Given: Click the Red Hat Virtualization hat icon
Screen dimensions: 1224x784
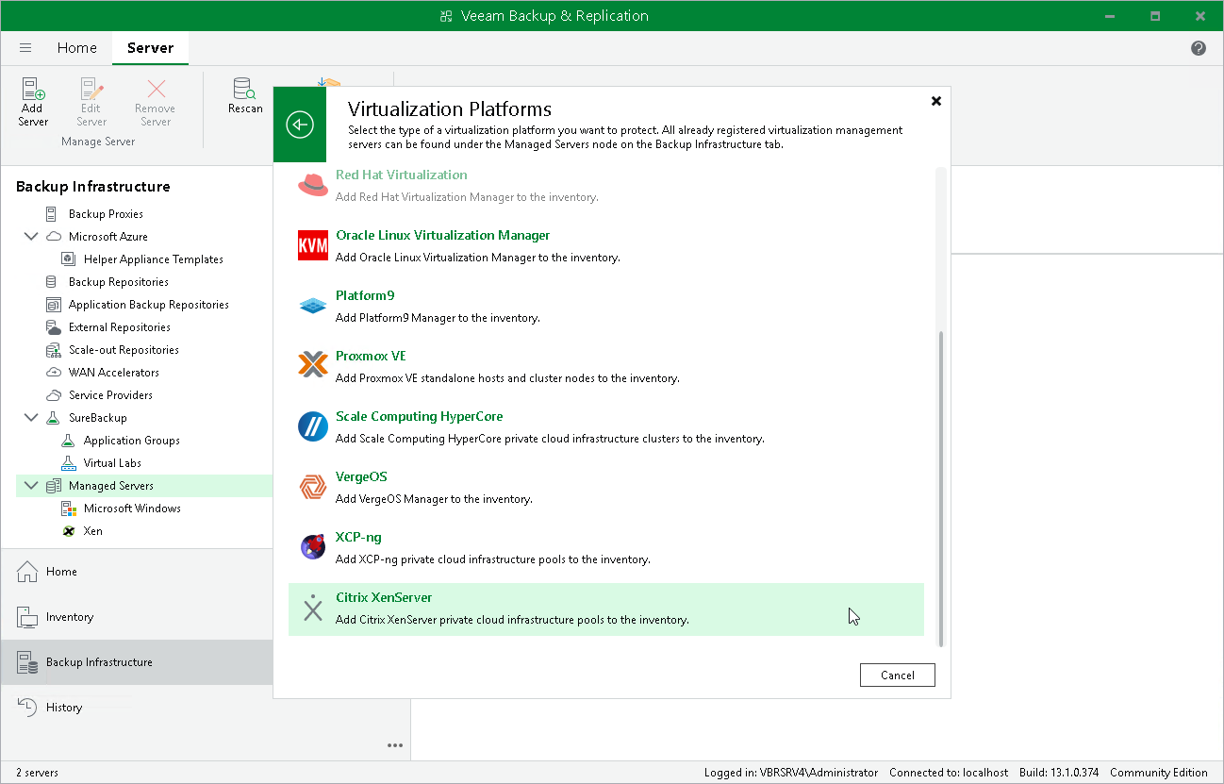Looking at the screenshot, I should click(x=313, y=185).
